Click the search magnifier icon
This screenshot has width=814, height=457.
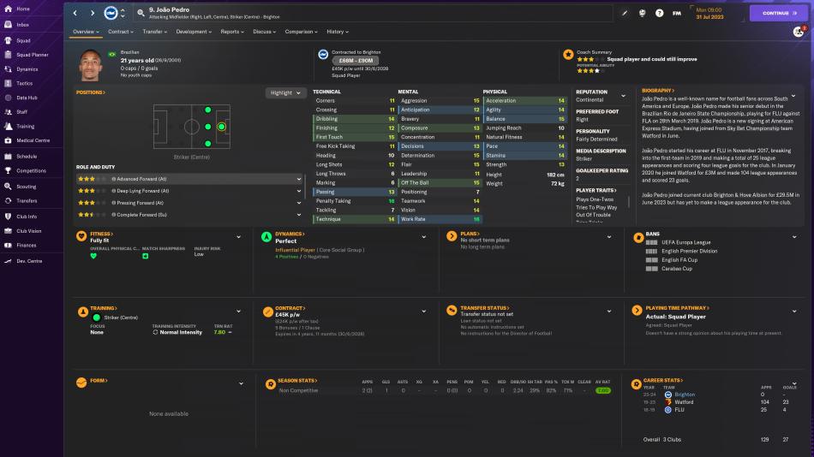coord(141,13)
